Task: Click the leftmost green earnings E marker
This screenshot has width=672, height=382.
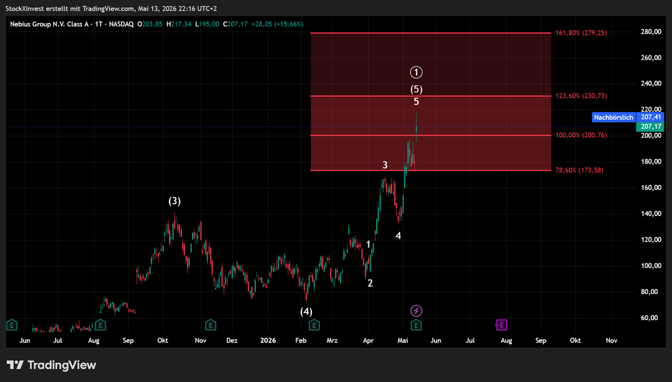Action: click(x=11, y=324)
